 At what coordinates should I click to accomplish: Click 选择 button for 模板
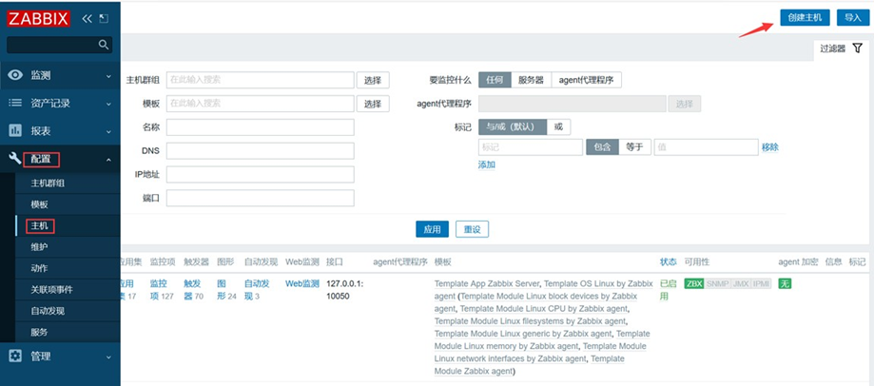373,104
